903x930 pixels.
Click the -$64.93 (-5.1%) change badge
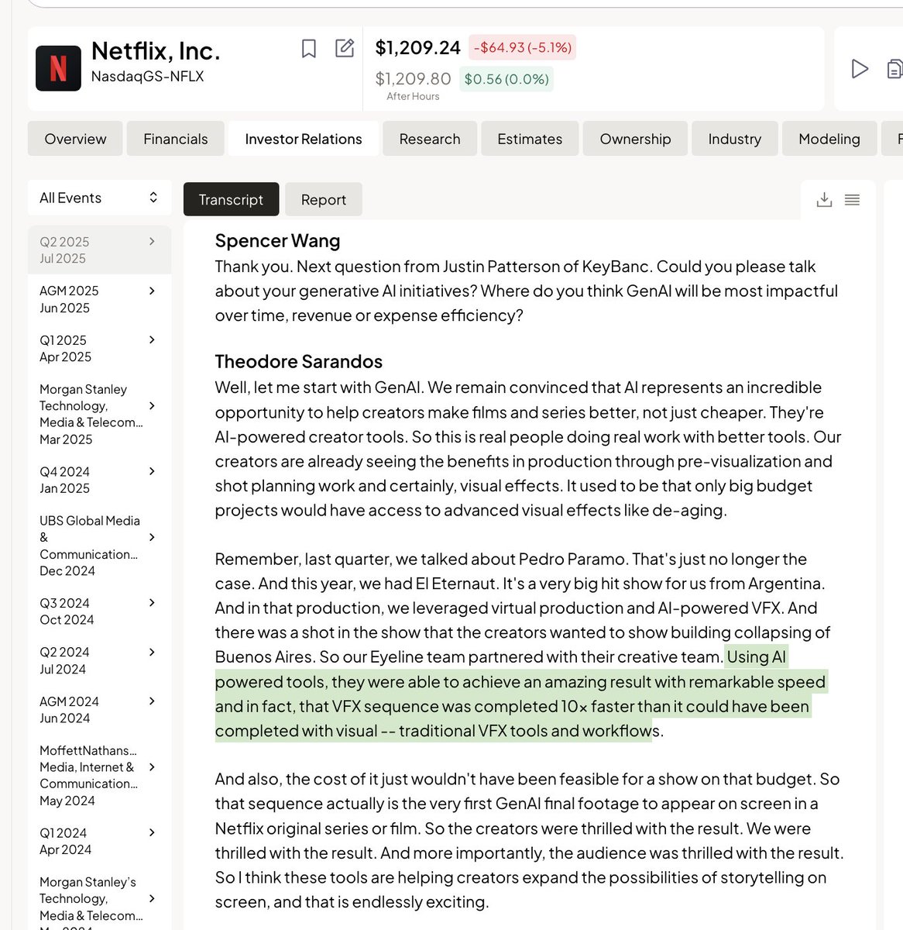(523, 47)
